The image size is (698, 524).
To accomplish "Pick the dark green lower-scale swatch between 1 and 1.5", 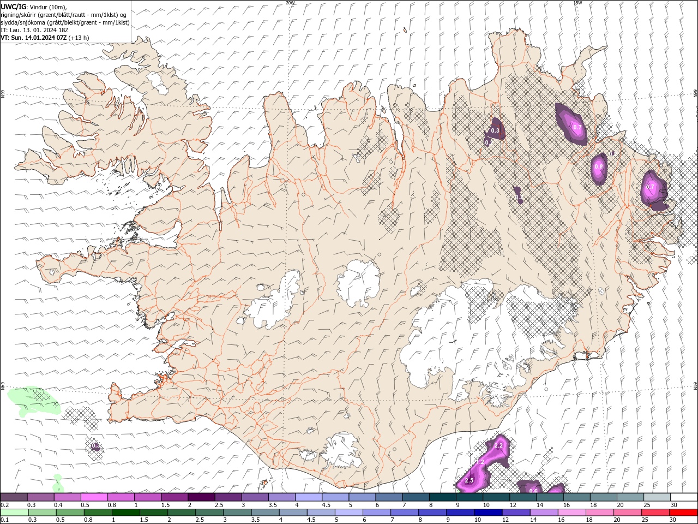I will (126, 513).
